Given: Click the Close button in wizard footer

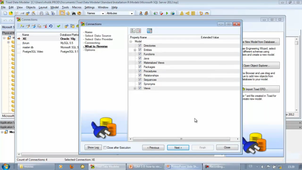Looking at the screenshot, I should [227, 147].
